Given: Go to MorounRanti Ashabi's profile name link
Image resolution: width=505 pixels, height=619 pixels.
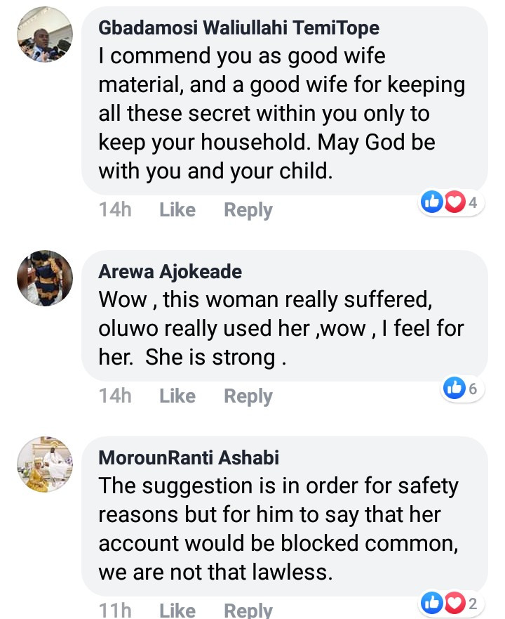Looking at the screenshot, I should click(189, 457).
